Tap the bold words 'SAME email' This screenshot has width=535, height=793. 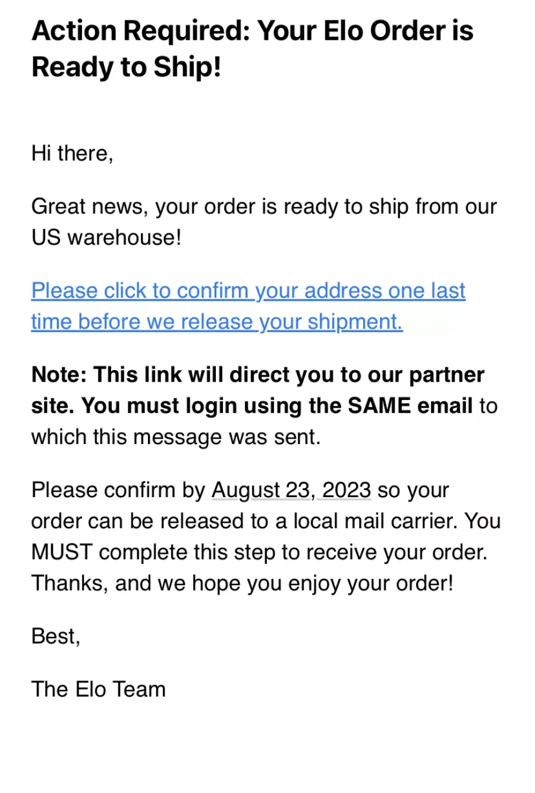[410, 405]
